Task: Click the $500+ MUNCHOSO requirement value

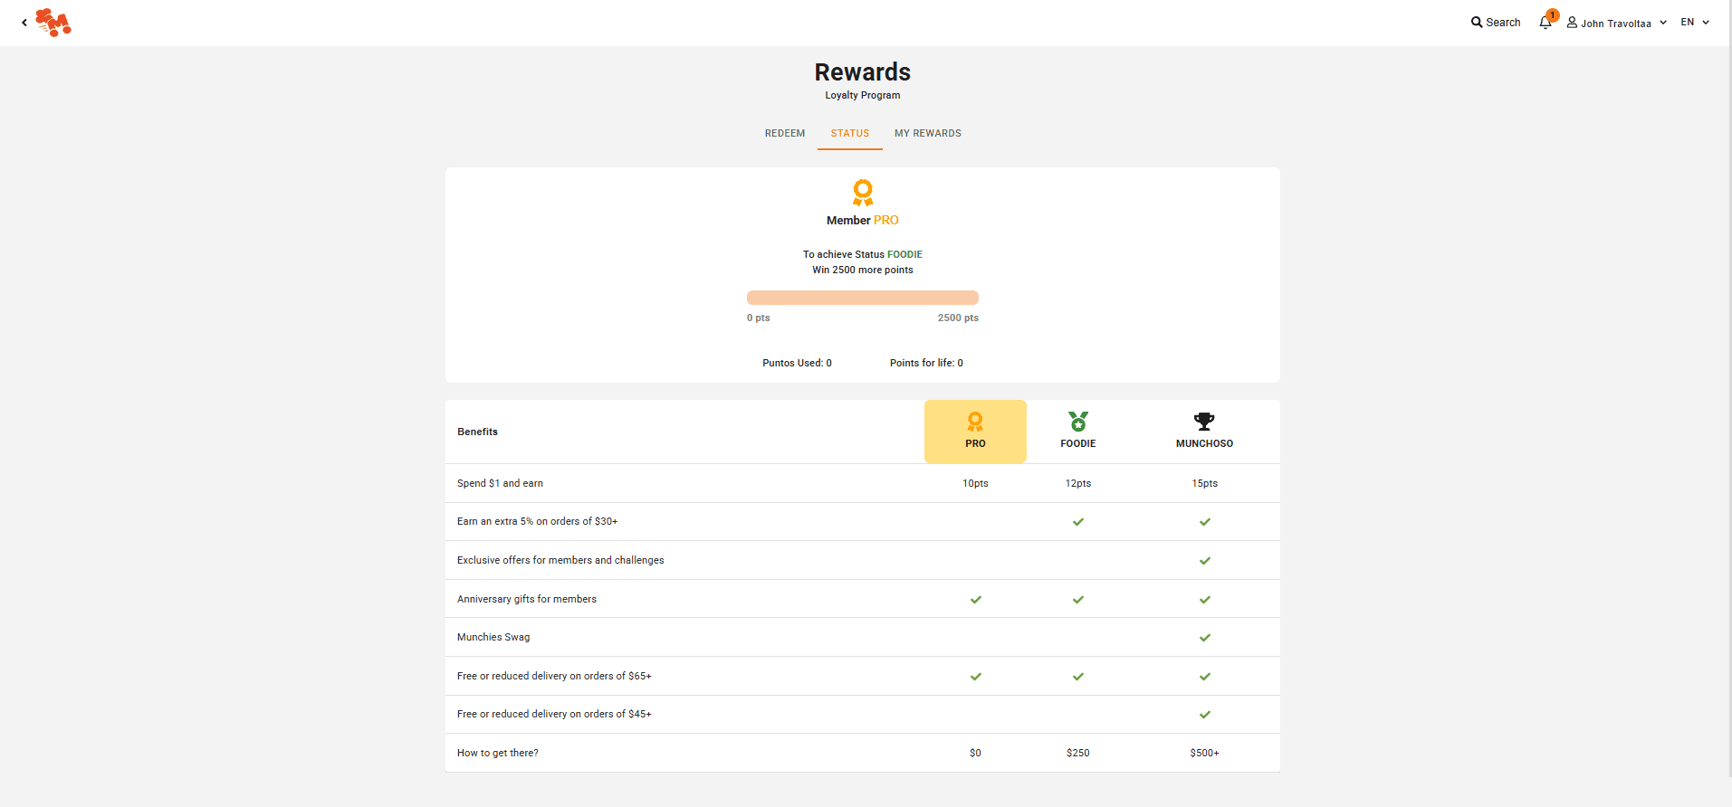Action: [x=1204, y=753]
